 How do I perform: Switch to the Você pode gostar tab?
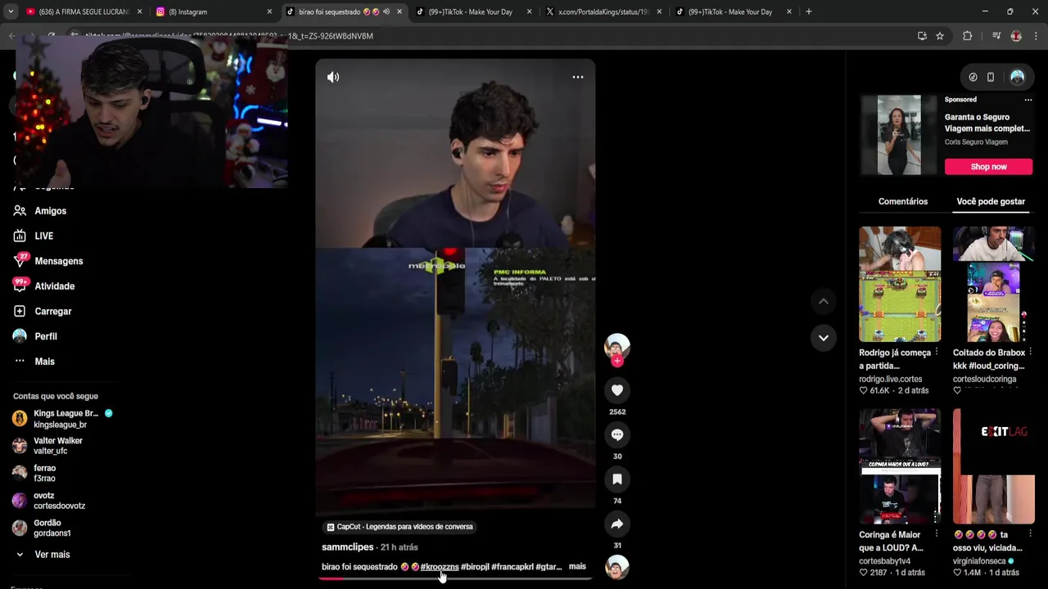[991, 201]
